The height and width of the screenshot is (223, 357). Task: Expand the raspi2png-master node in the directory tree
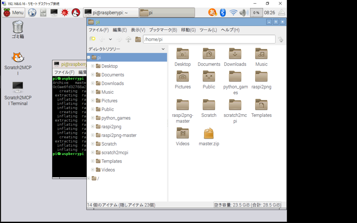(x=93, y=135)
